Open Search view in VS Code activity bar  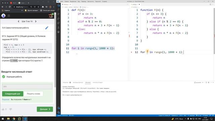click(58, 9)
